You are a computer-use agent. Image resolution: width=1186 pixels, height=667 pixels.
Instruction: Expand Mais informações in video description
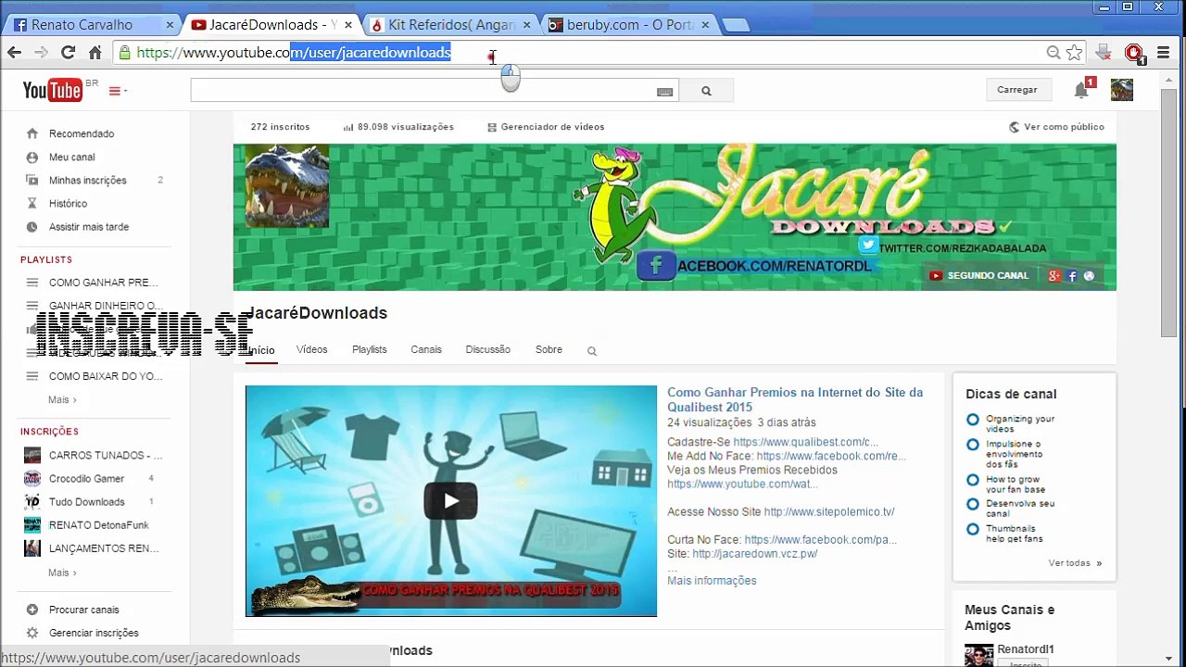(712, 581)
